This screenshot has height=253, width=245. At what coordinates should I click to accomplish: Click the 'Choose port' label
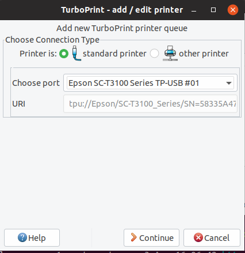(36, 83)
